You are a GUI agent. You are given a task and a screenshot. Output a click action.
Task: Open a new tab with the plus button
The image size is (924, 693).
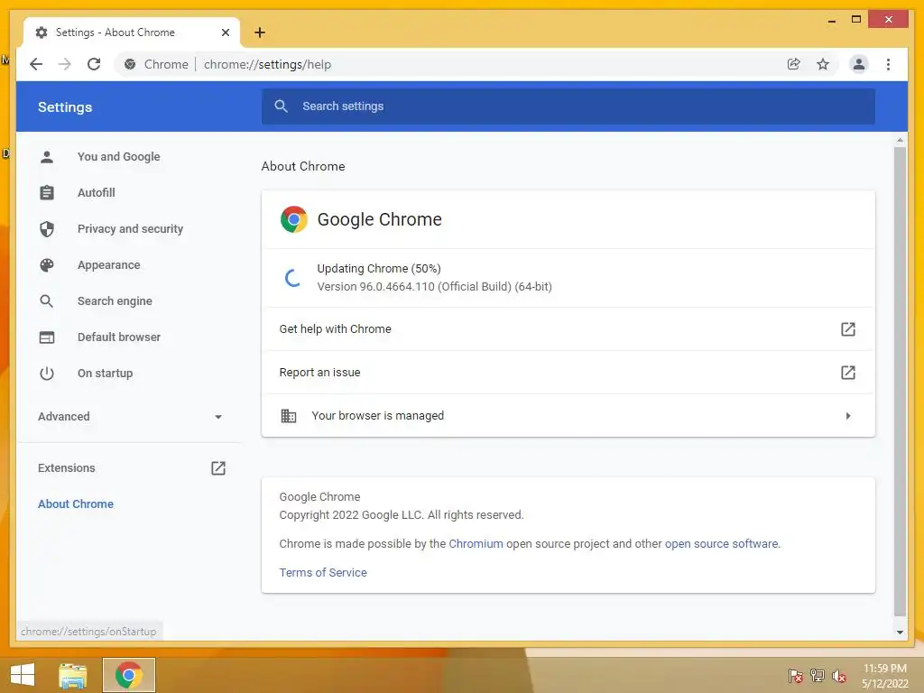point(260,32)
